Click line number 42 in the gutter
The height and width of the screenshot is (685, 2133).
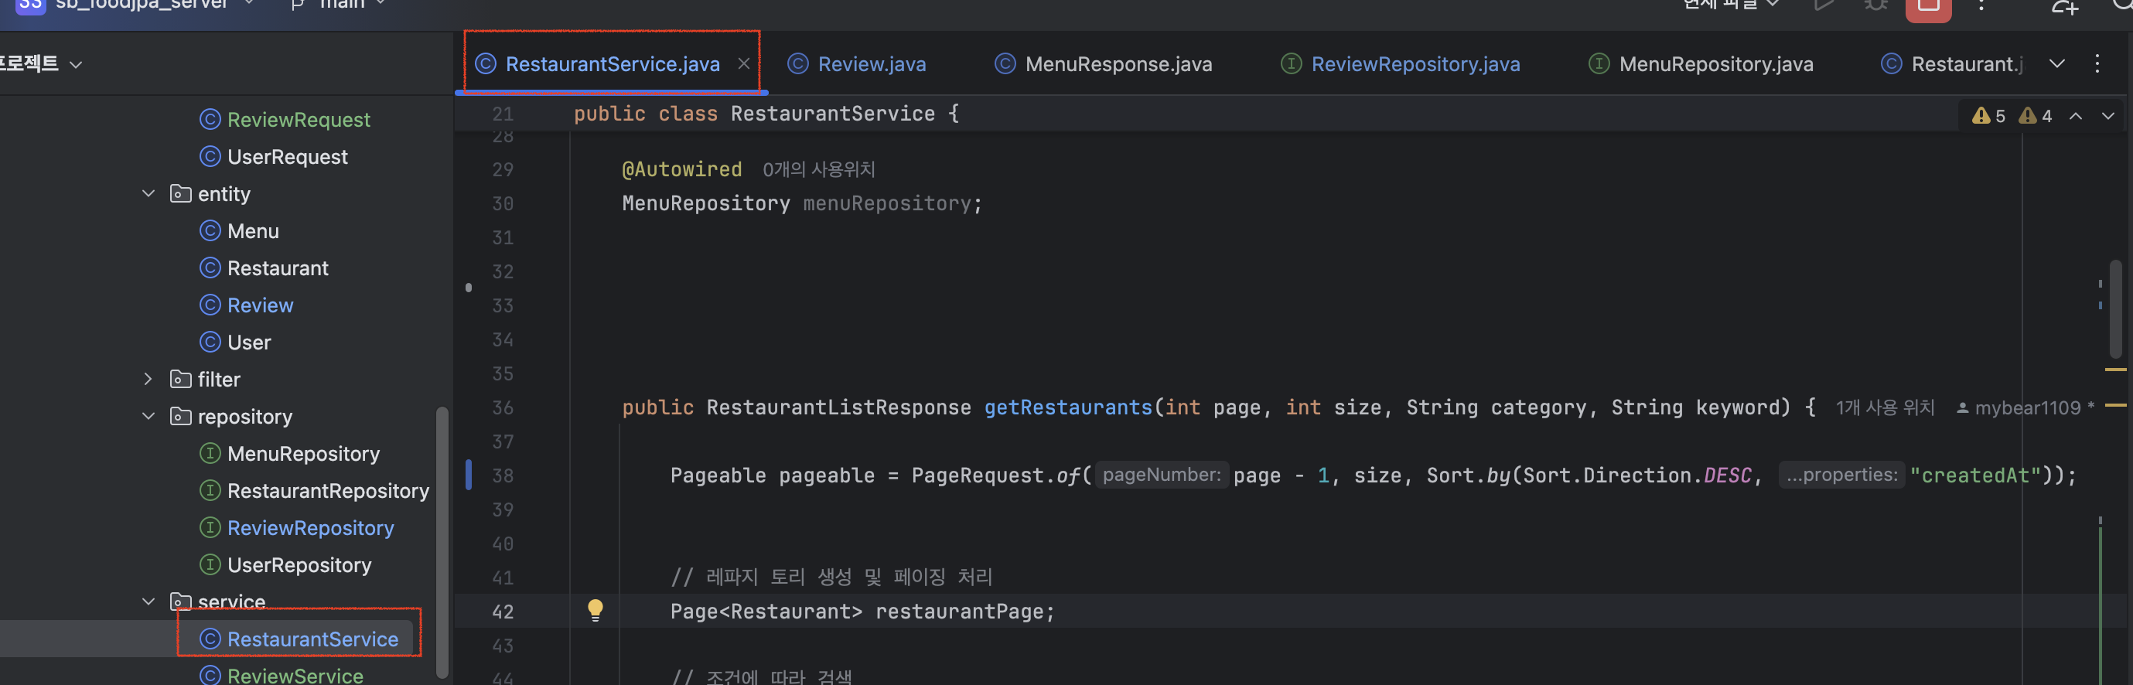503,612
